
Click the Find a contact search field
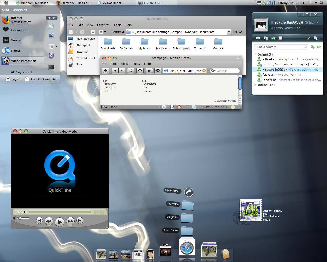281,47
